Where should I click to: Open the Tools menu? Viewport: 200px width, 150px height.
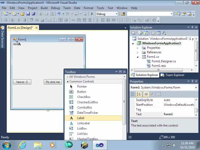pyautogui.click(x=100, y=8)
